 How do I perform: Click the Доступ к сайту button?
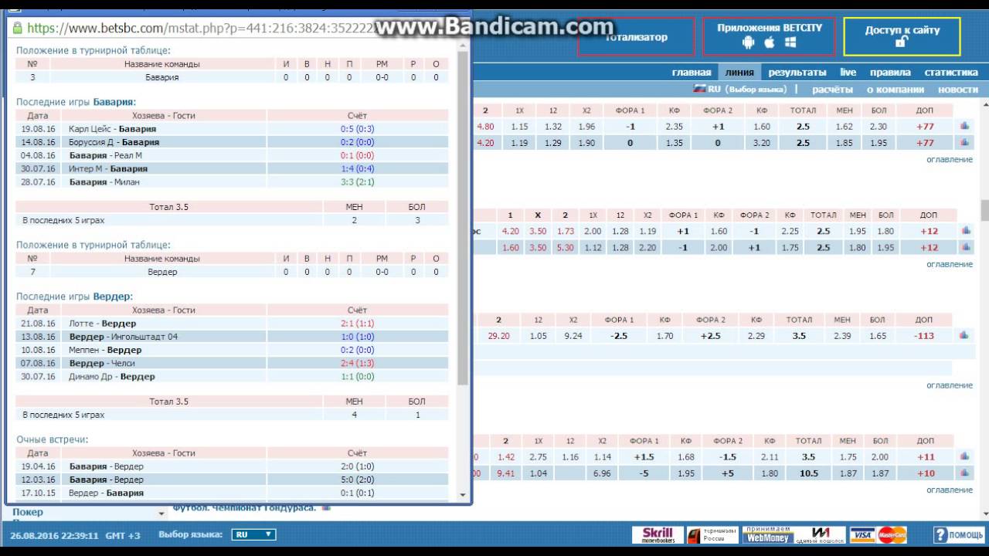902,36
